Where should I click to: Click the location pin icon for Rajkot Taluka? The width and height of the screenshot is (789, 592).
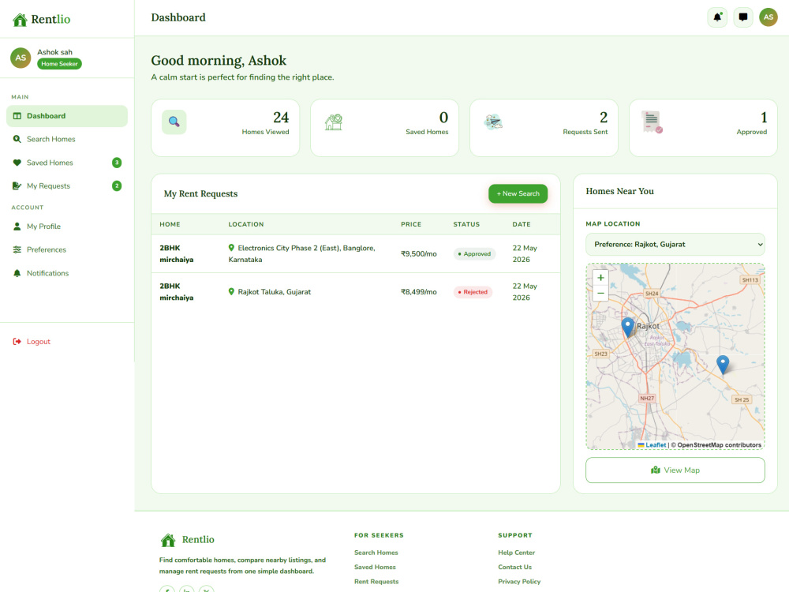click(x=231, y=291)
